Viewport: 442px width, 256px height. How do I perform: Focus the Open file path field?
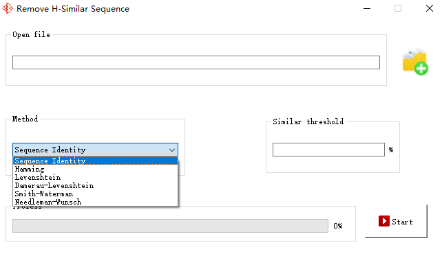(196, 62)
